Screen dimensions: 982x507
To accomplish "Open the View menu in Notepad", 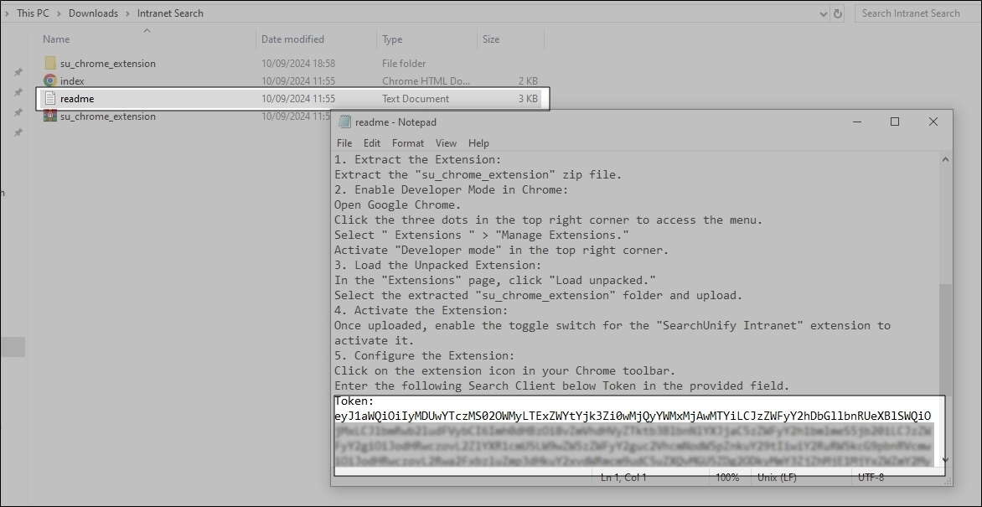I will tap(446, 143).
